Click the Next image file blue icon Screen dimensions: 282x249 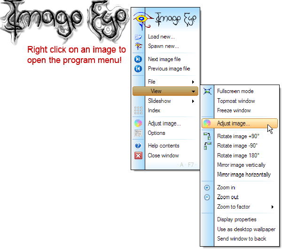[x=138, y=59]
